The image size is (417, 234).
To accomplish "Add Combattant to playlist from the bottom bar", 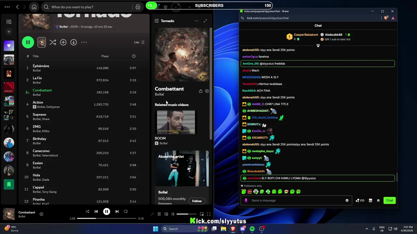I will (41, 214).
